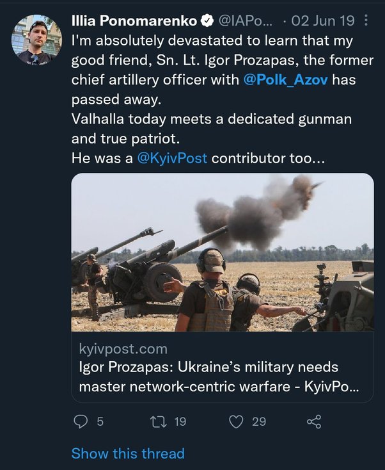385x470 pixels.
Task: Open the three-dot more options menu
Action: click(366, 21)
